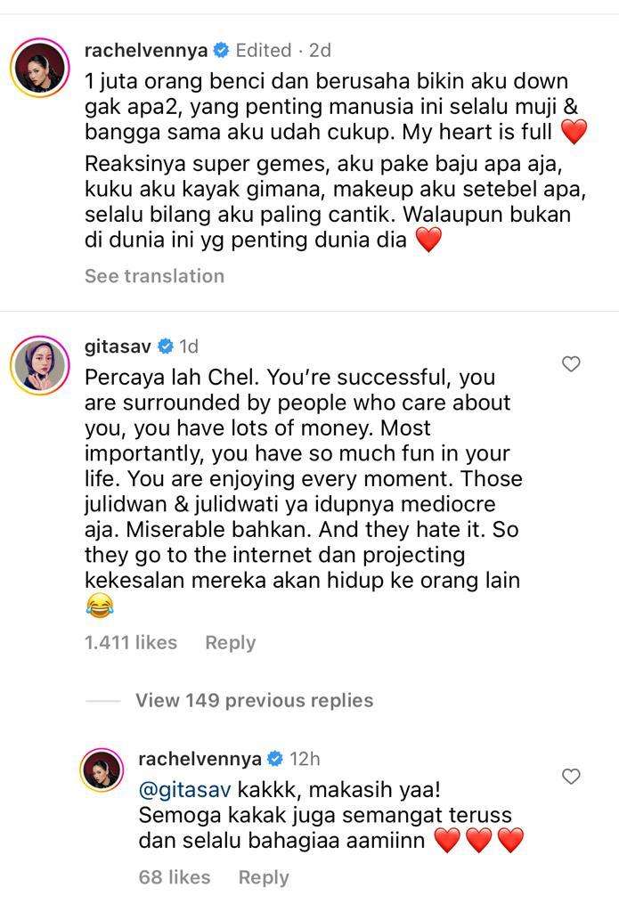Reply to gitasav's comment
Image resolution: width=619 pixels, height=912 pixels.
[230, 642]
